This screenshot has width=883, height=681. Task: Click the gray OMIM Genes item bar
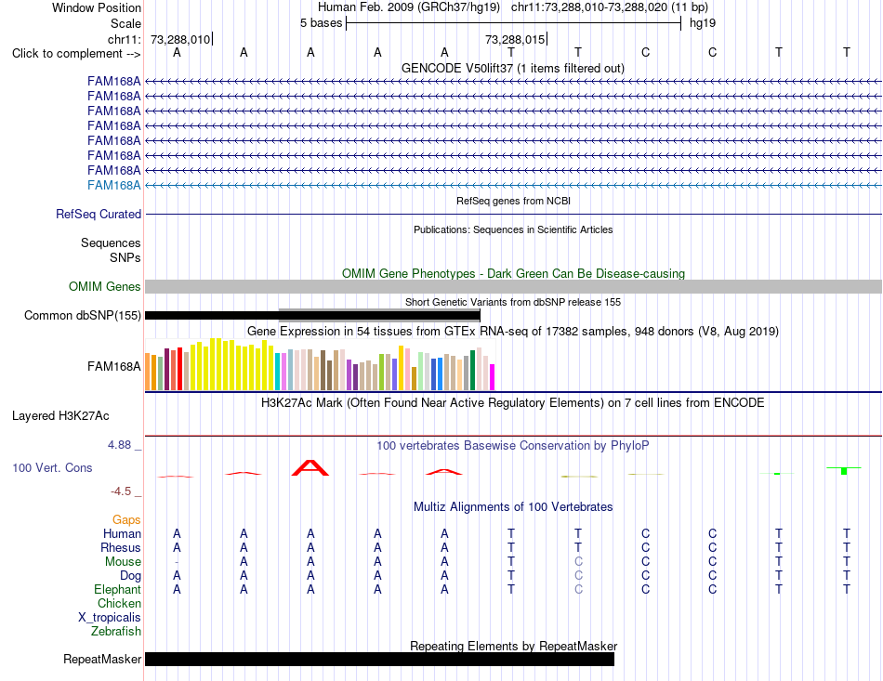point(513,286)
